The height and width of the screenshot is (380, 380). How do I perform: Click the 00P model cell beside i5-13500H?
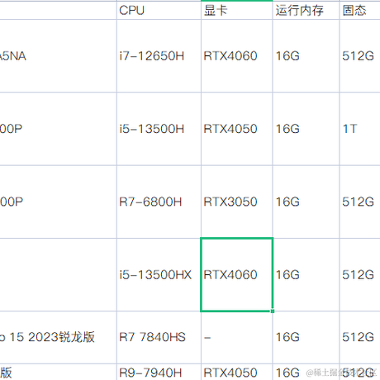[x=58, y=129]
